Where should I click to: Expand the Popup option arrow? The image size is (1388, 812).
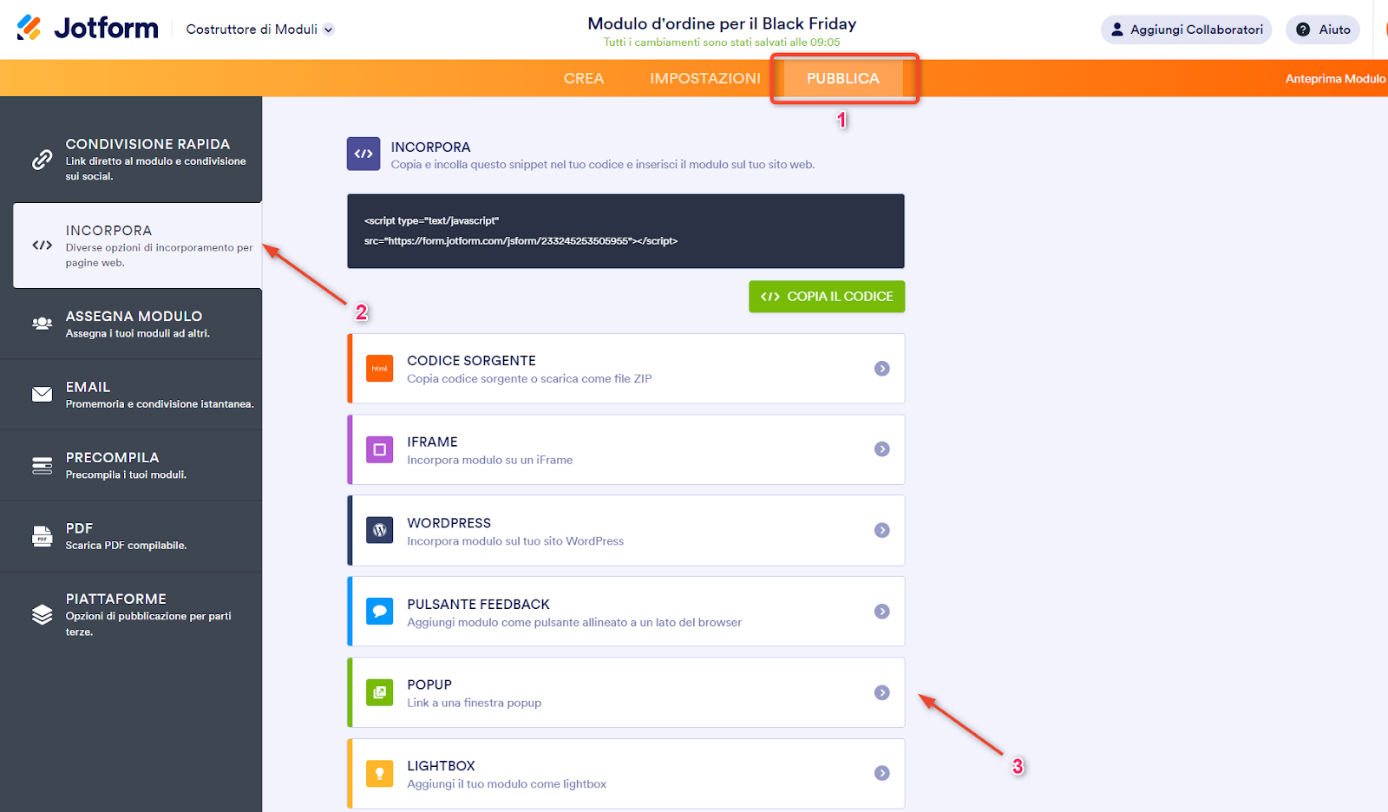tap(882, 692)
